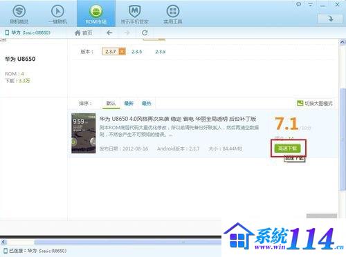The width and height of the screenshot is (346, 257).
Task: Select version filter 2.3.x
Action: pyautogui.click(x=161, y=52)
